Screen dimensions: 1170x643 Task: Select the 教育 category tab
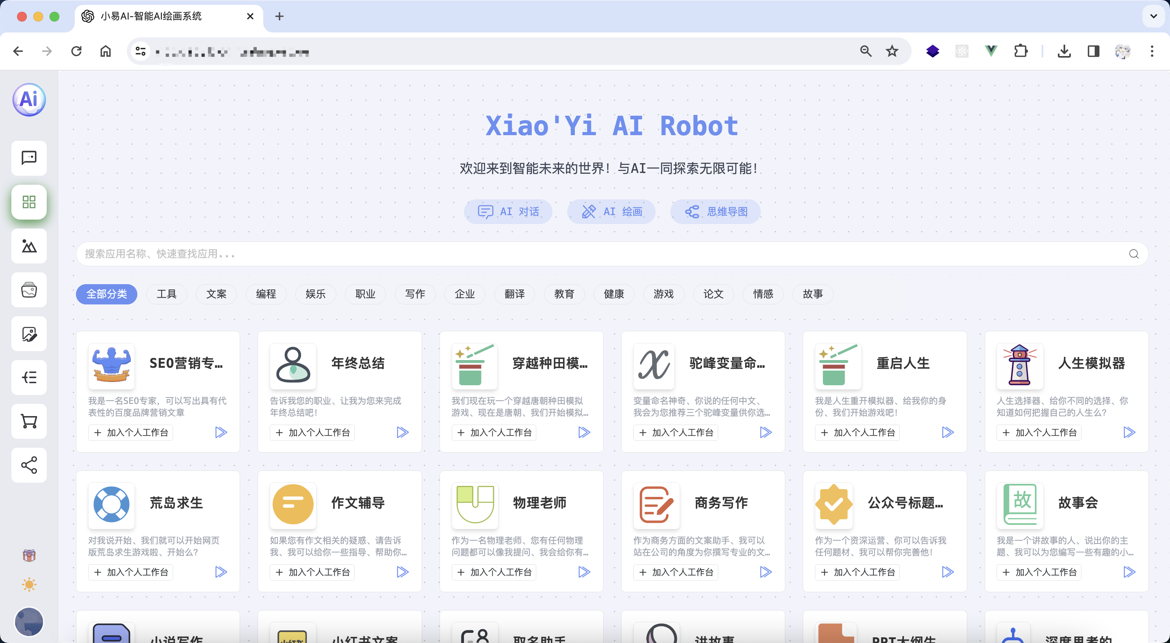[565, 294]
